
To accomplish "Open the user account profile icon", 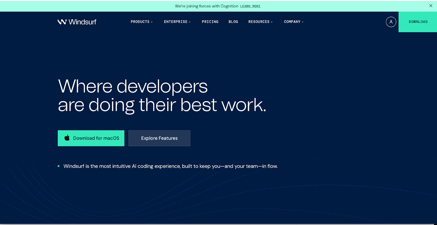I will click(391, 22).
